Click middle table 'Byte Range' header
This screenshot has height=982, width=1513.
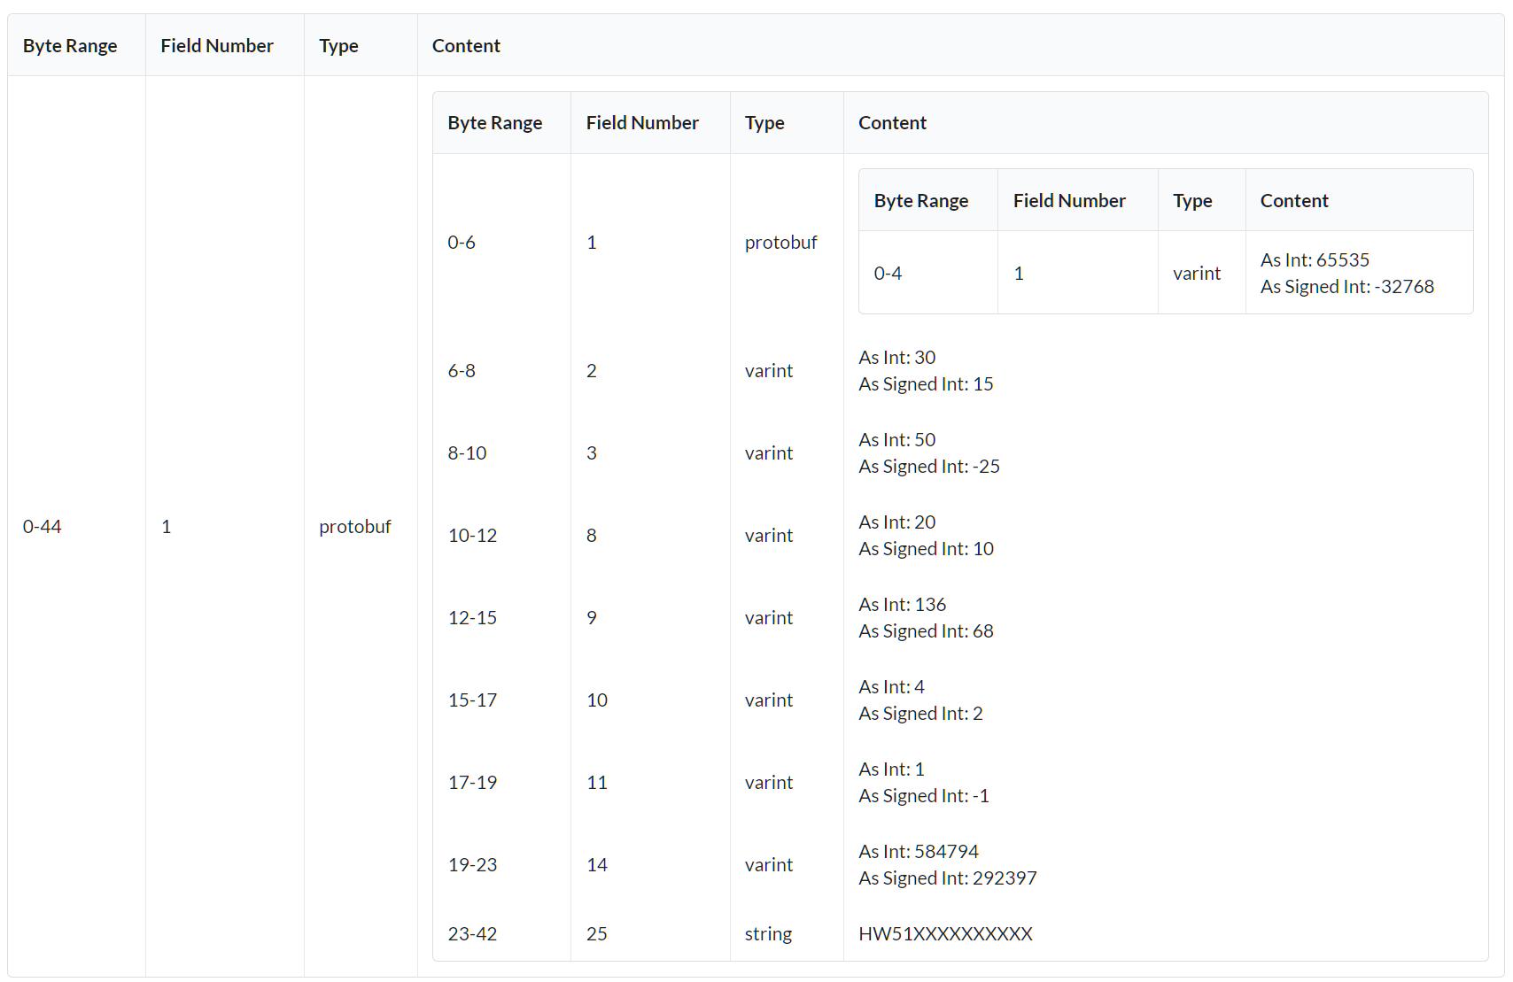[494, 122]
